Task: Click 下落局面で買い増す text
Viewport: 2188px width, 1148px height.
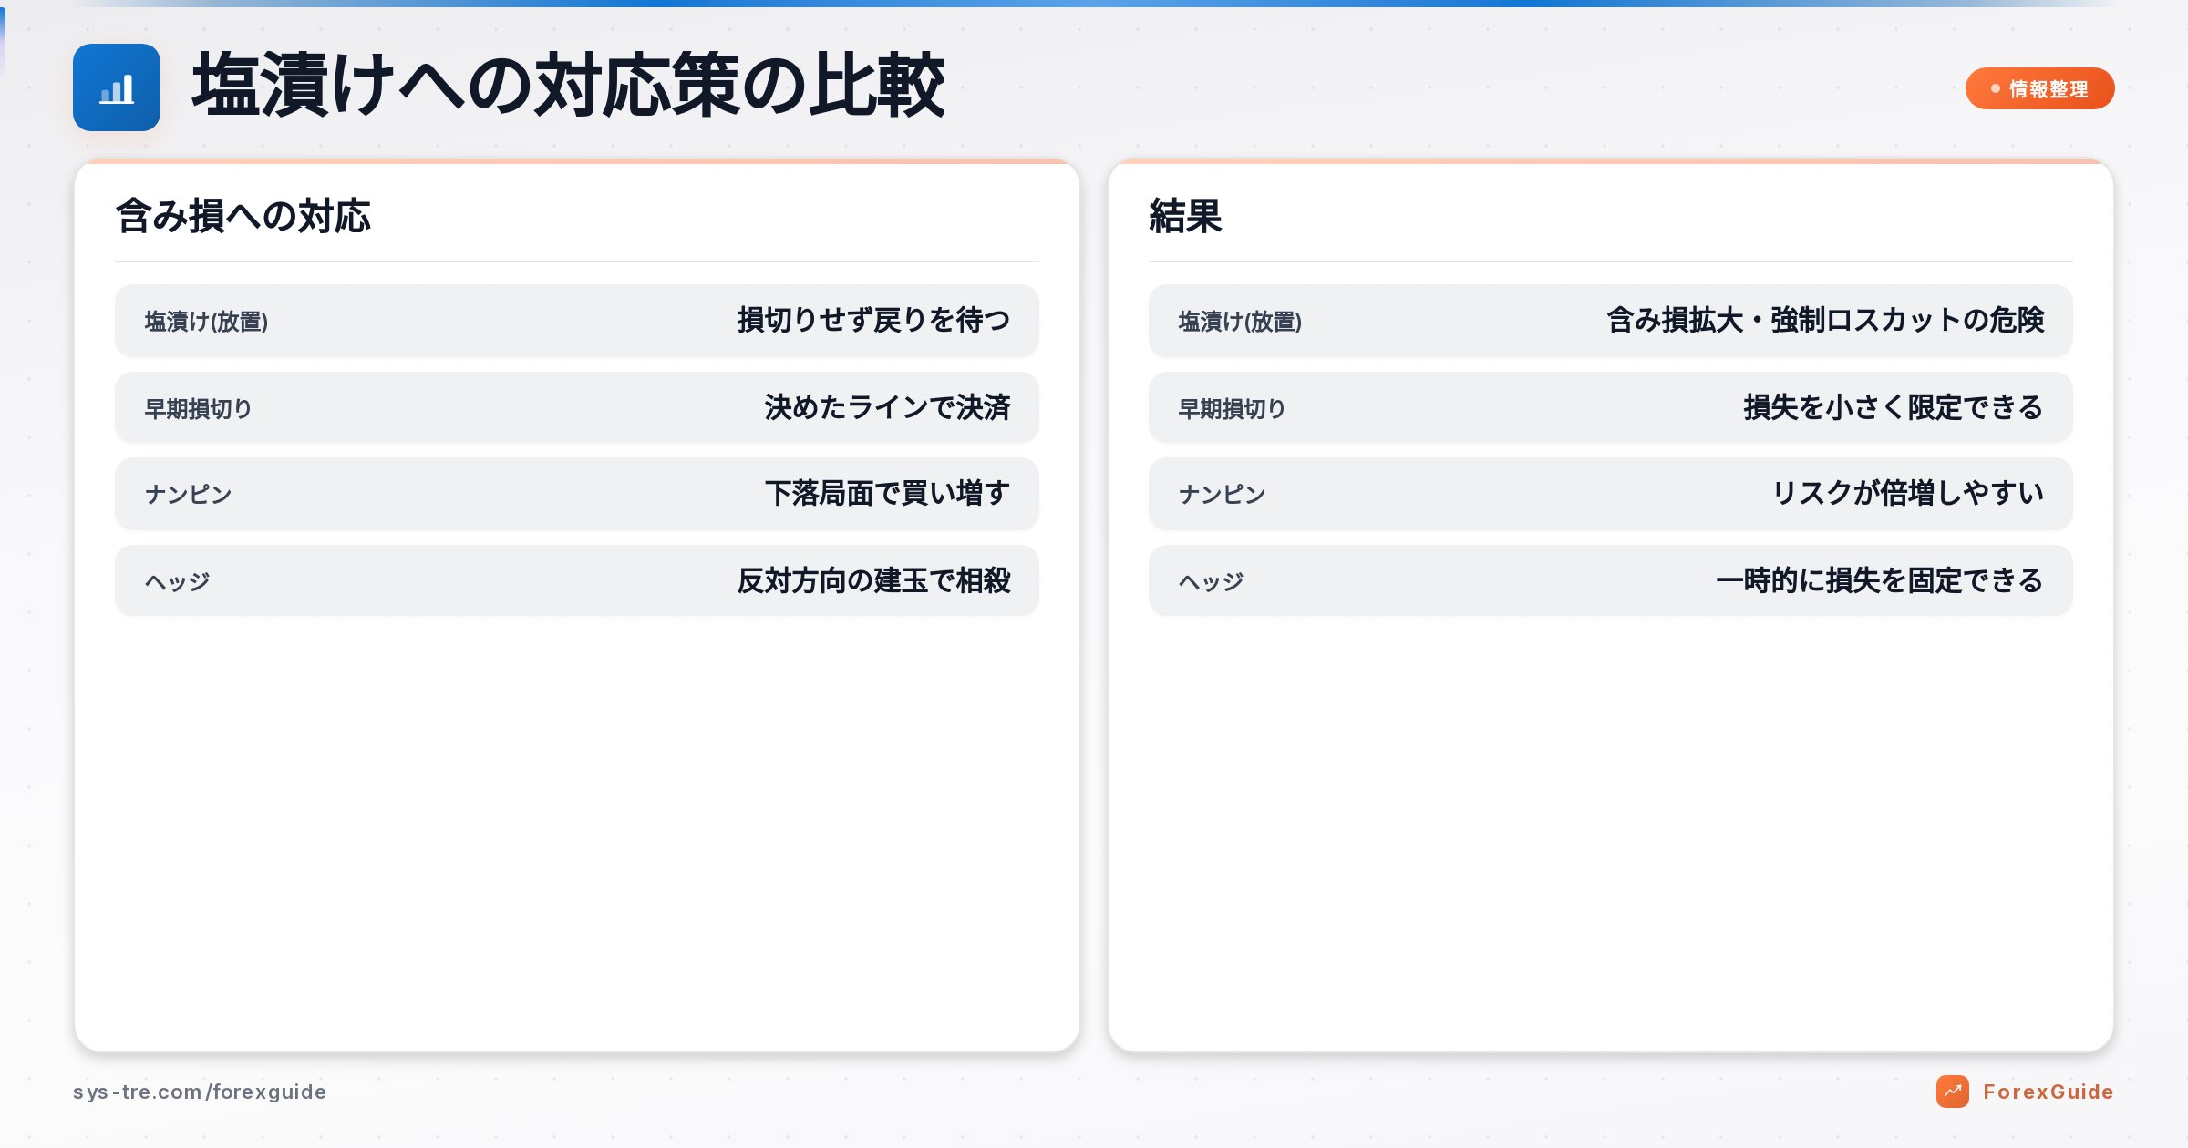Action: coord(887,493)
